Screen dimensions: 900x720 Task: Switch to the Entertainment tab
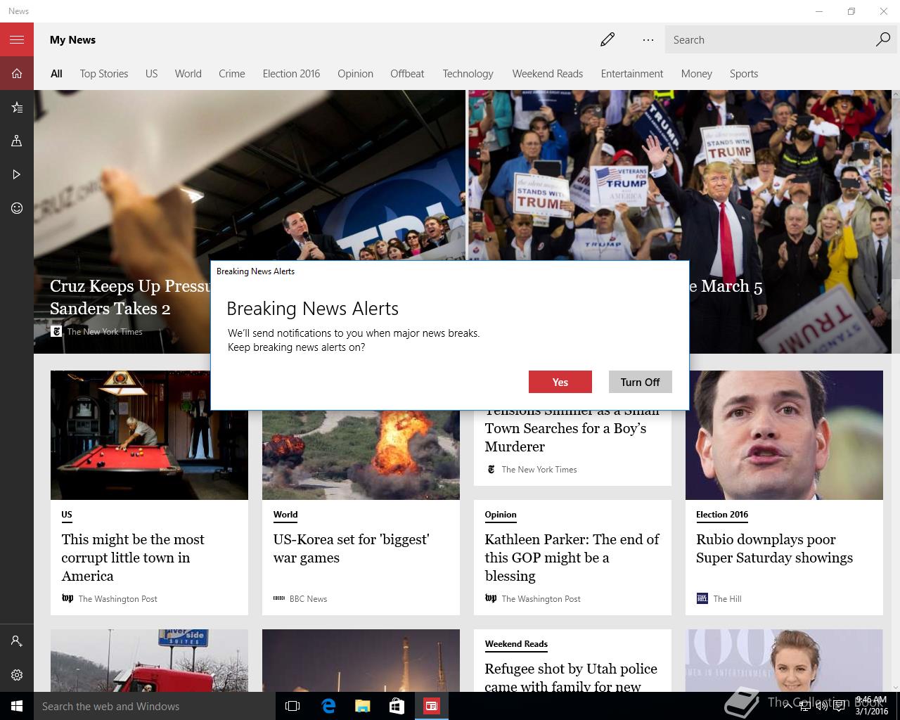click(x=632, y=73)
